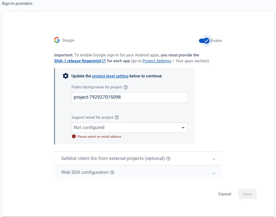
Task: Edit the public-facing project name field
Action: pyautogui.click(x=129, y=97)
